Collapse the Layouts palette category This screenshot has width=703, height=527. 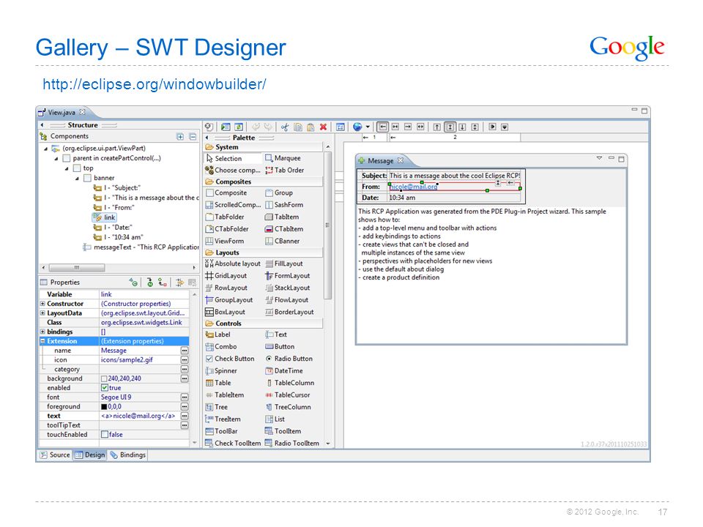coord(264,253)
